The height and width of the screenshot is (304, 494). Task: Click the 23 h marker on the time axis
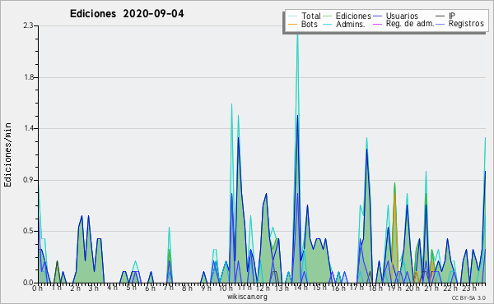(468, 288)
